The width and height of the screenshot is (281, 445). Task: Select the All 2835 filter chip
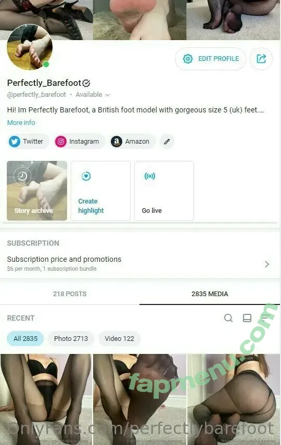coord(25,339)
